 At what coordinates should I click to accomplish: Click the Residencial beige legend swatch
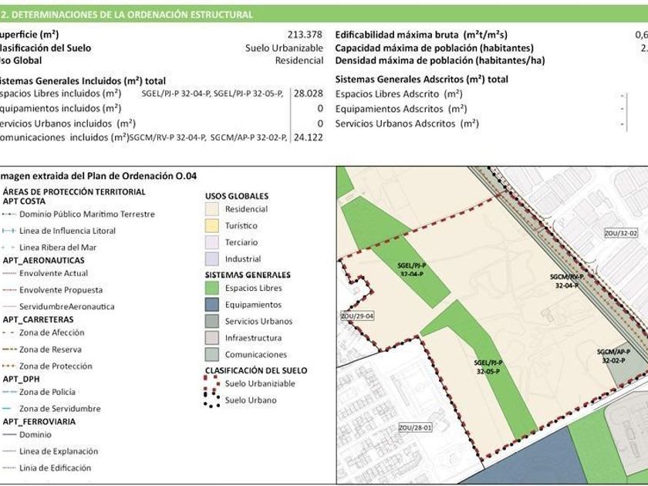coord(212,209)
